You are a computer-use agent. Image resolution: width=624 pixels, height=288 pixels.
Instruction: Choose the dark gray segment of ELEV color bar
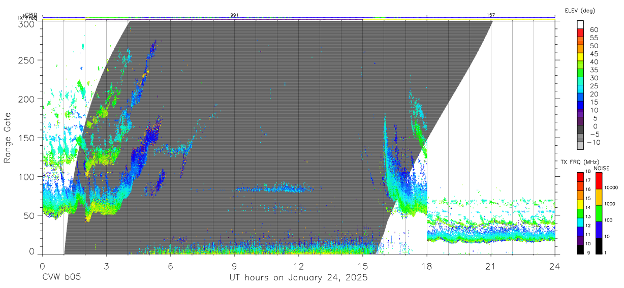pos(580,129)
